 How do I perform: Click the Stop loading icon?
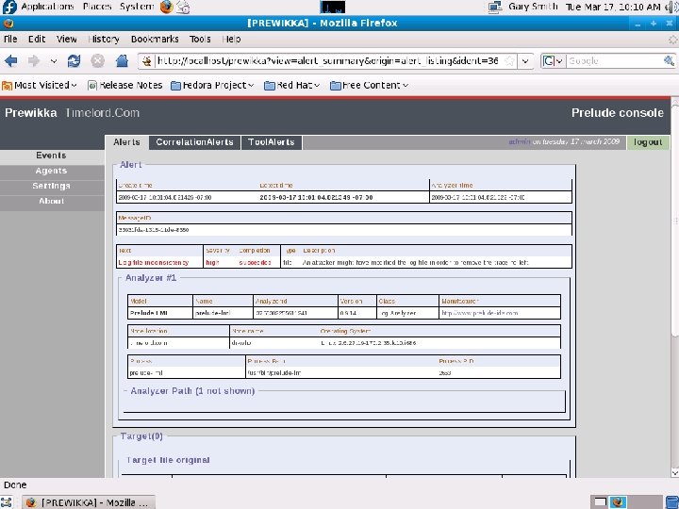coord(98,61)
